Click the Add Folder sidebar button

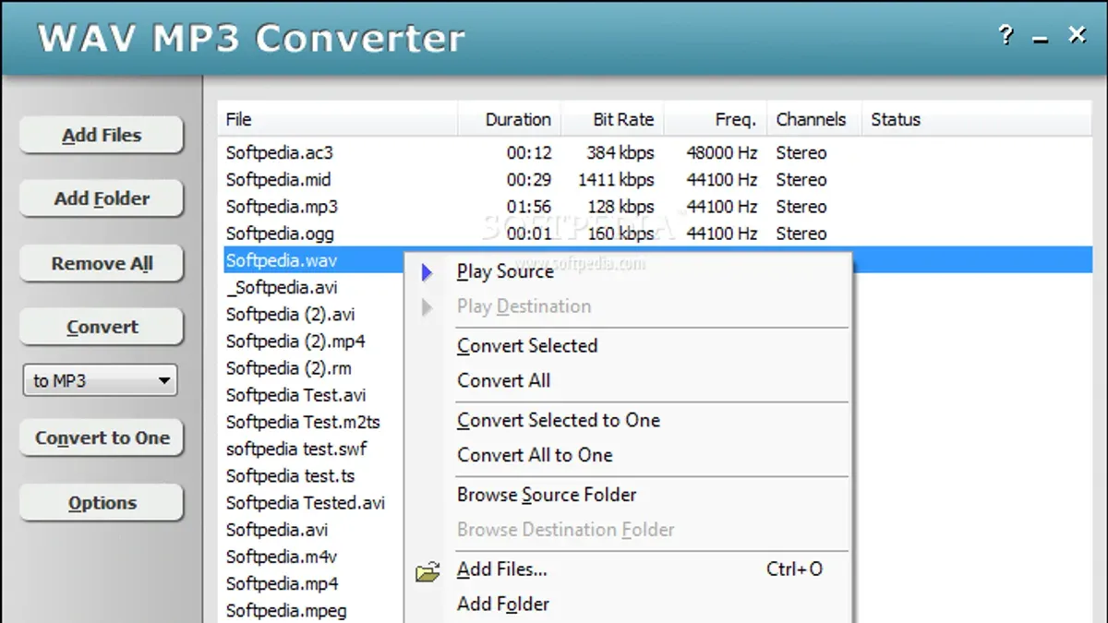[102, 198]
